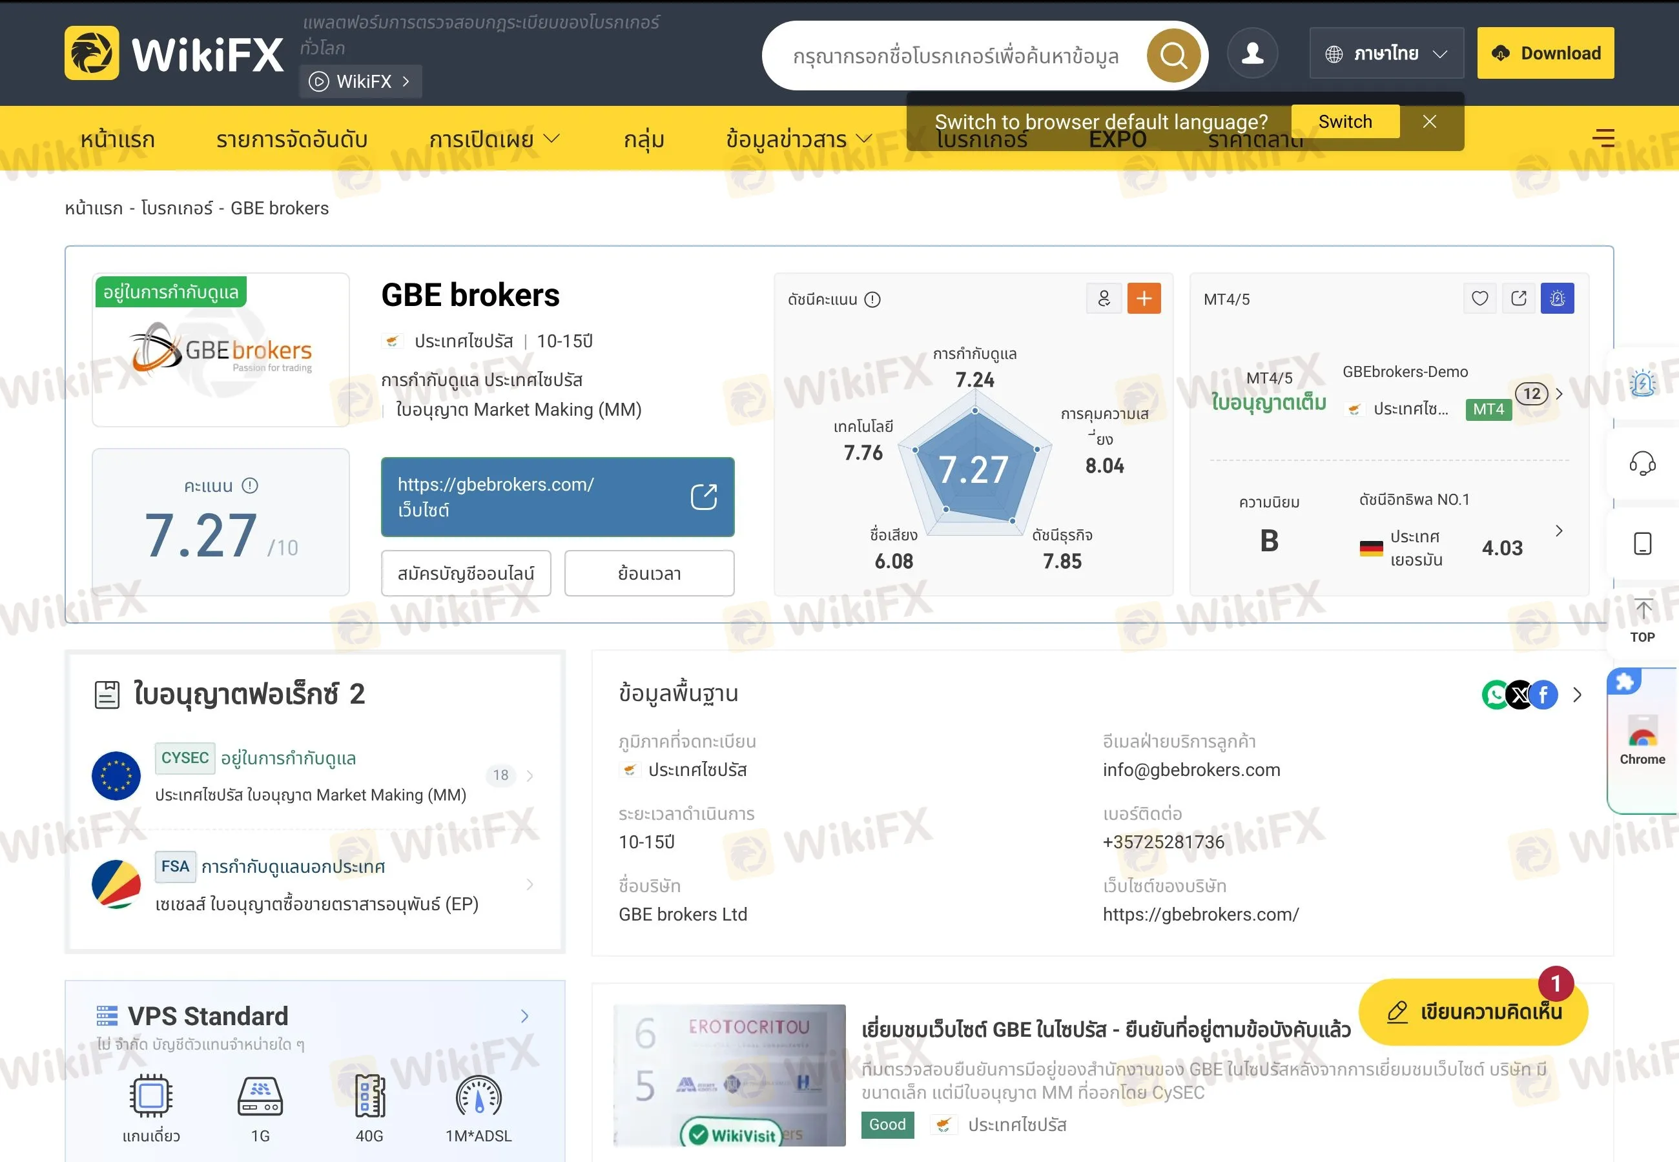1679x1162 pixels.
Task: Click the orange search magnifier button
Action: [x=1173, y=55]
